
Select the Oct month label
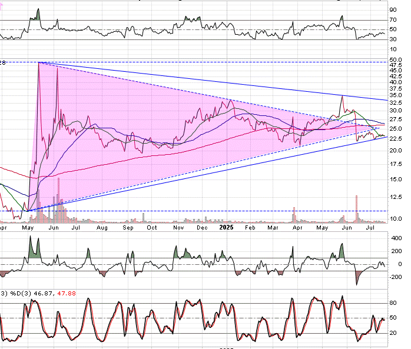(152, 228)
